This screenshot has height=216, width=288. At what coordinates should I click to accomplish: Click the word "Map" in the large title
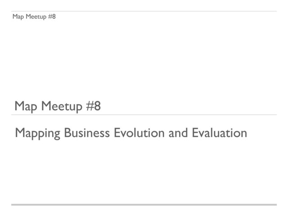pyautogui.click(x=26, y=107)
